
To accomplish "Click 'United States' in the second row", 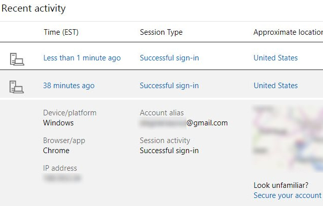I will (x=275, y=86).
